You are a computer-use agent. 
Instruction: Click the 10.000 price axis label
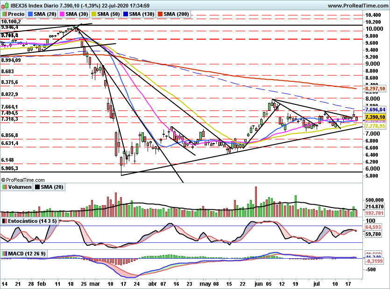[374, 29]
